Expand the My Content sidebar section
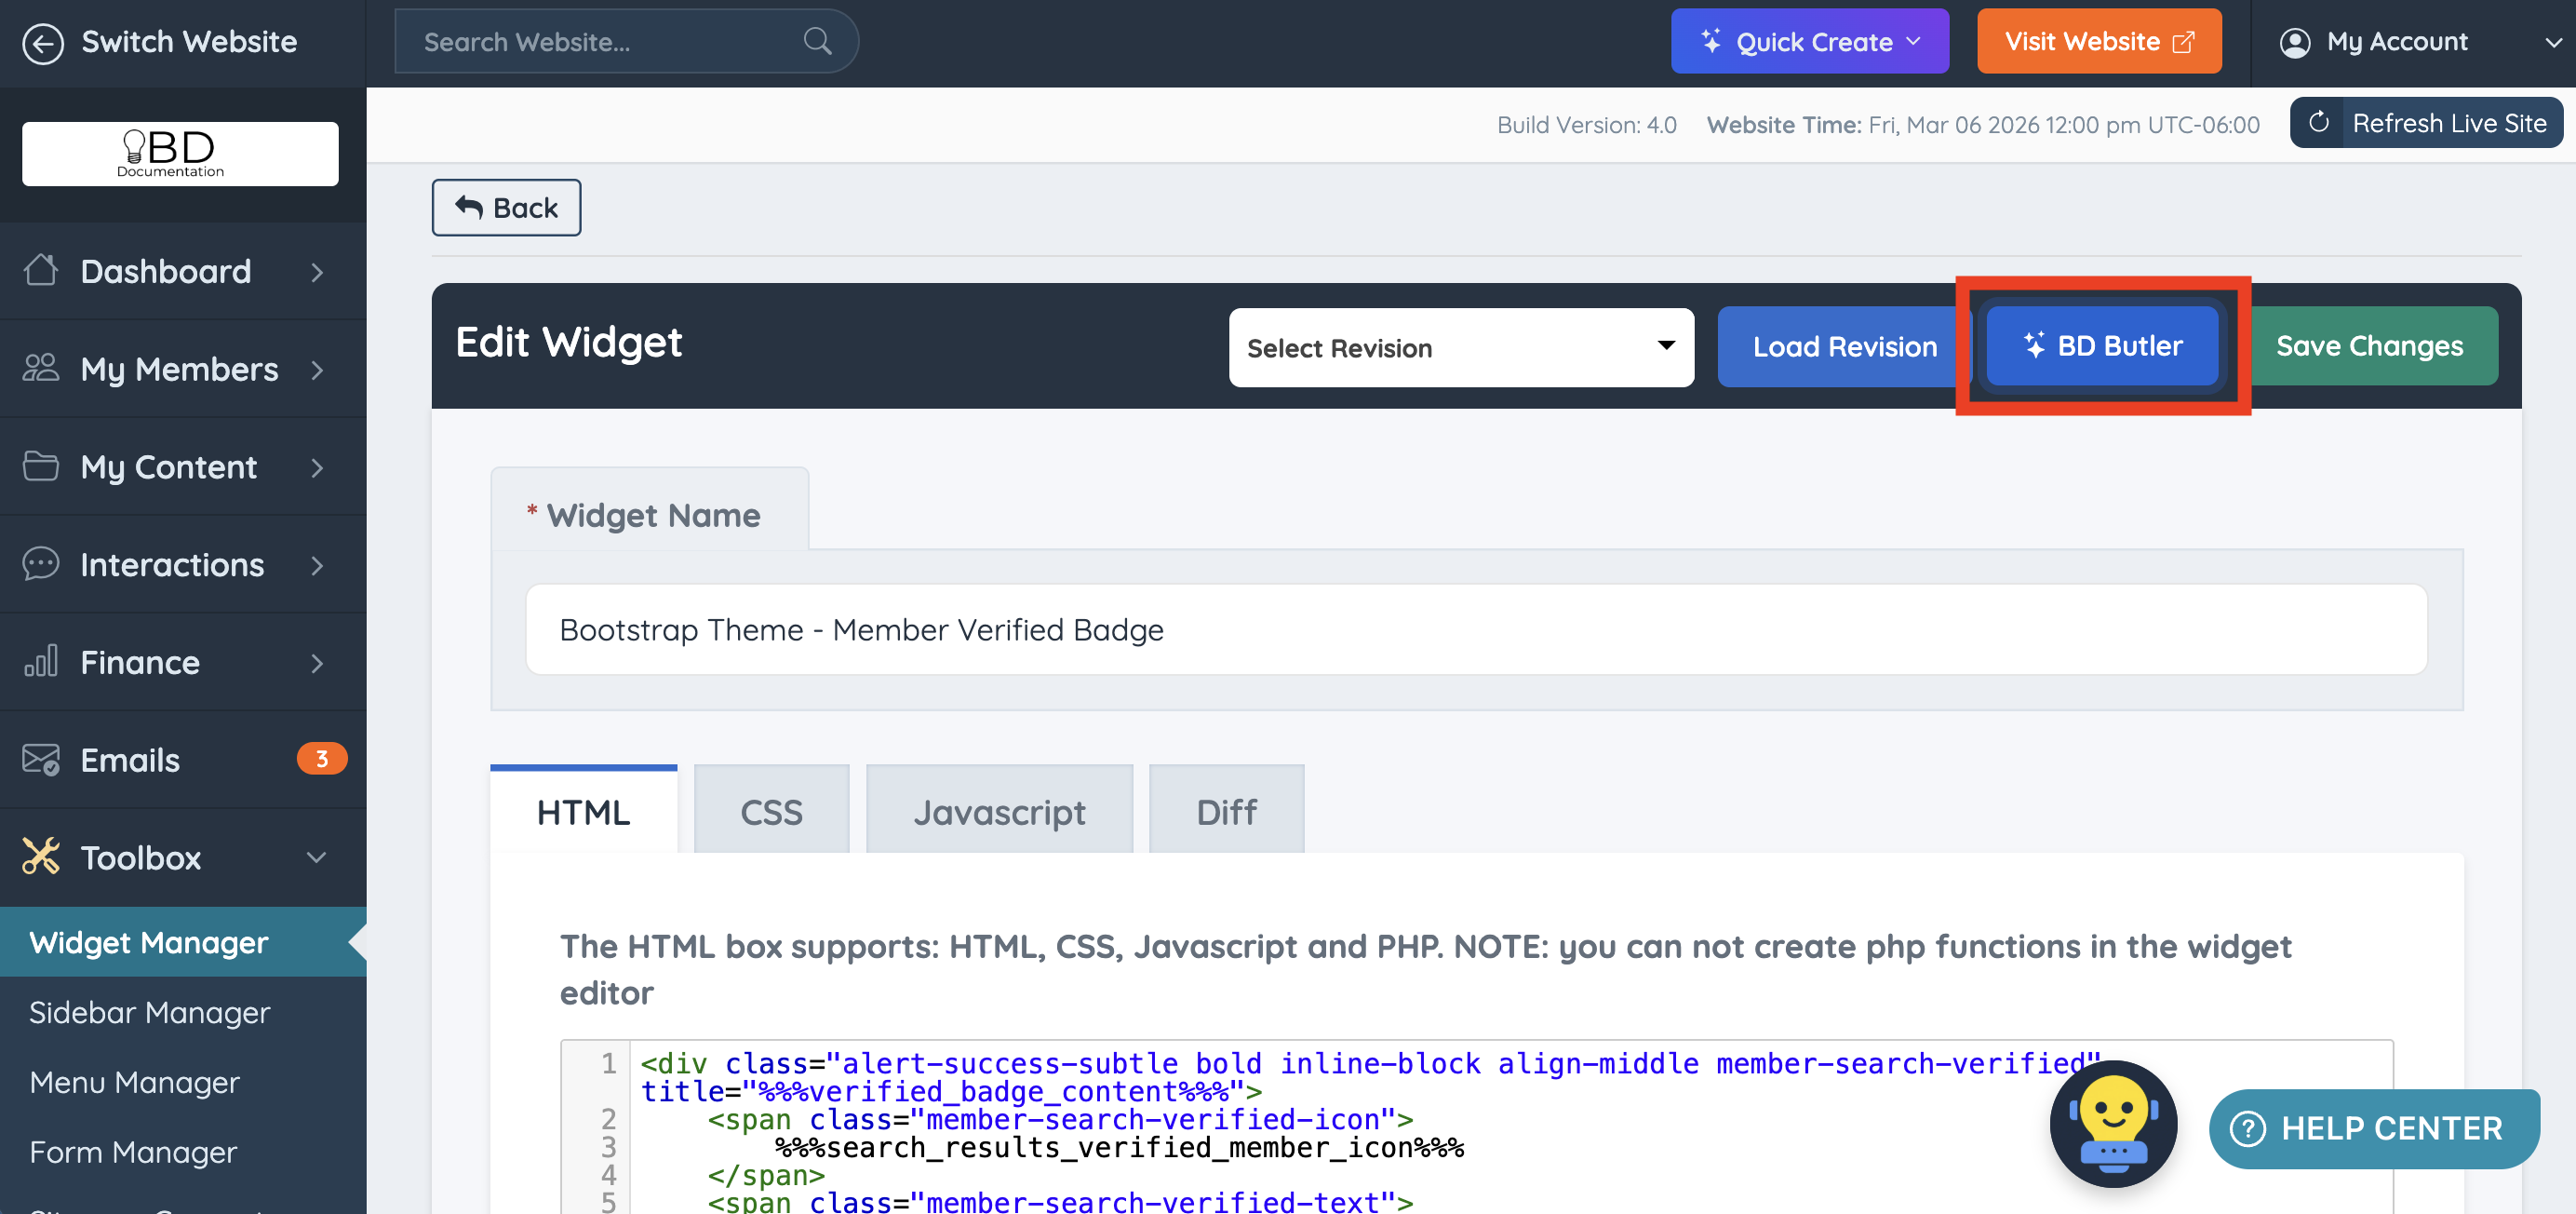2576x1214 pixels. coord(316,467)
